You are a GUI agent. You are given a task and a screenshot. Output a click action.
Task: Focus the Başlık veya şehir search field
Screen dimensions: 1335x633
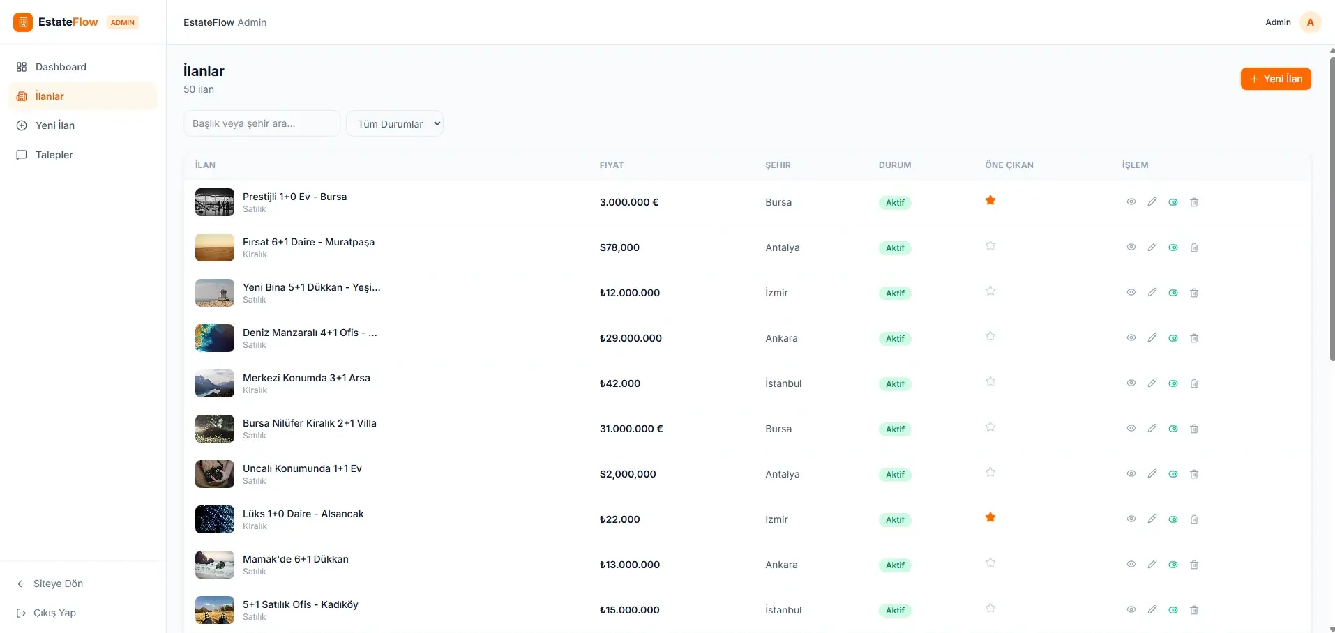(262, 123)
